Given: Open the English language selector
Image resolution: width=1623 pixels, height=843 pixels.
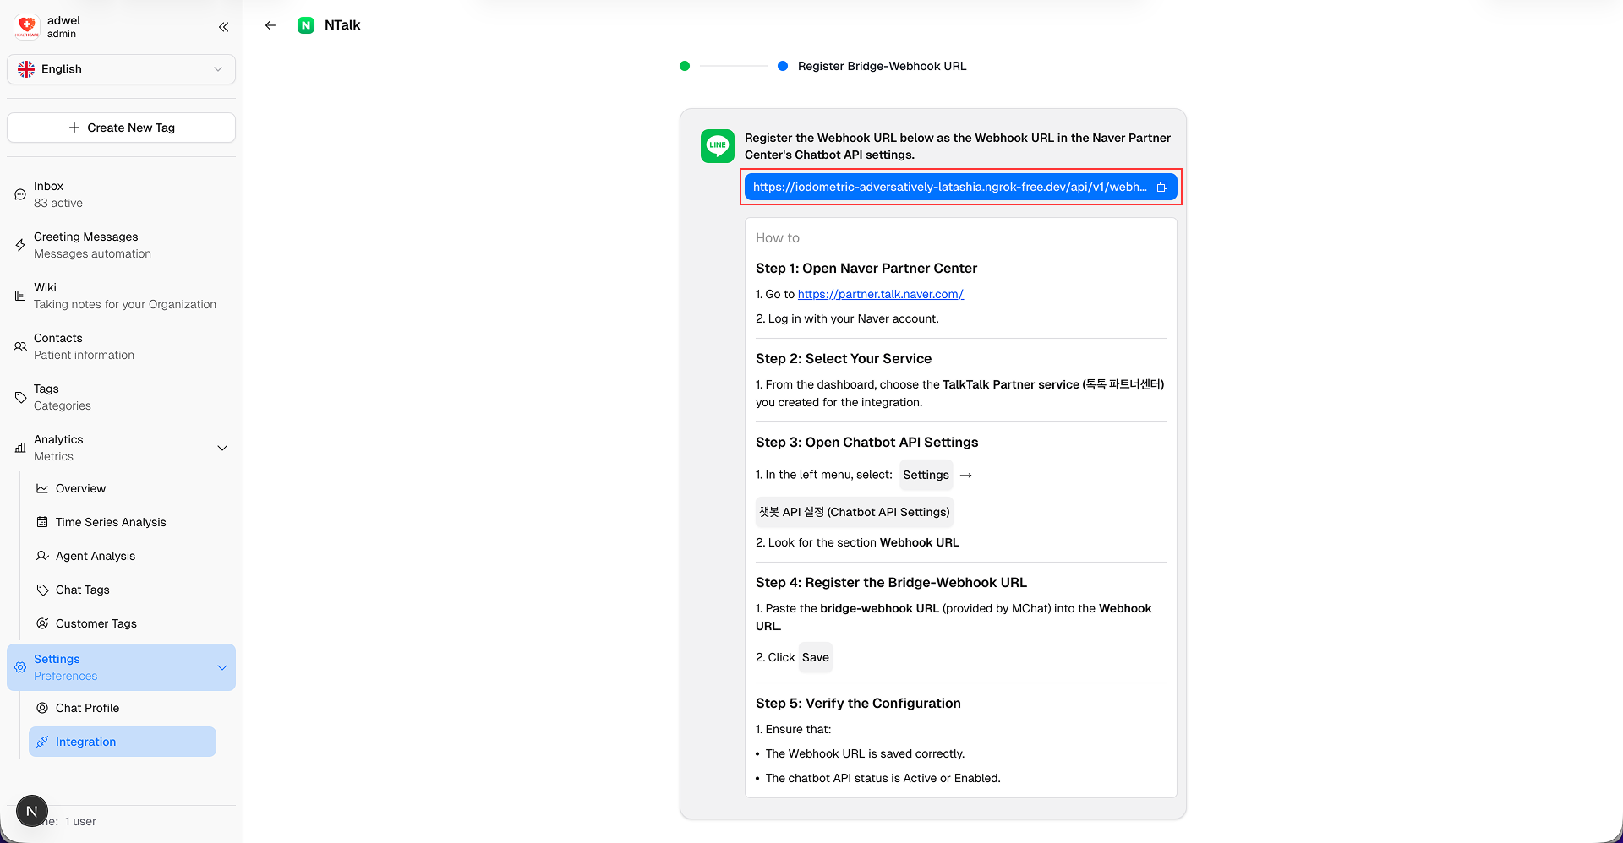Looking at the screenshot, I should [x=121, y=68].
